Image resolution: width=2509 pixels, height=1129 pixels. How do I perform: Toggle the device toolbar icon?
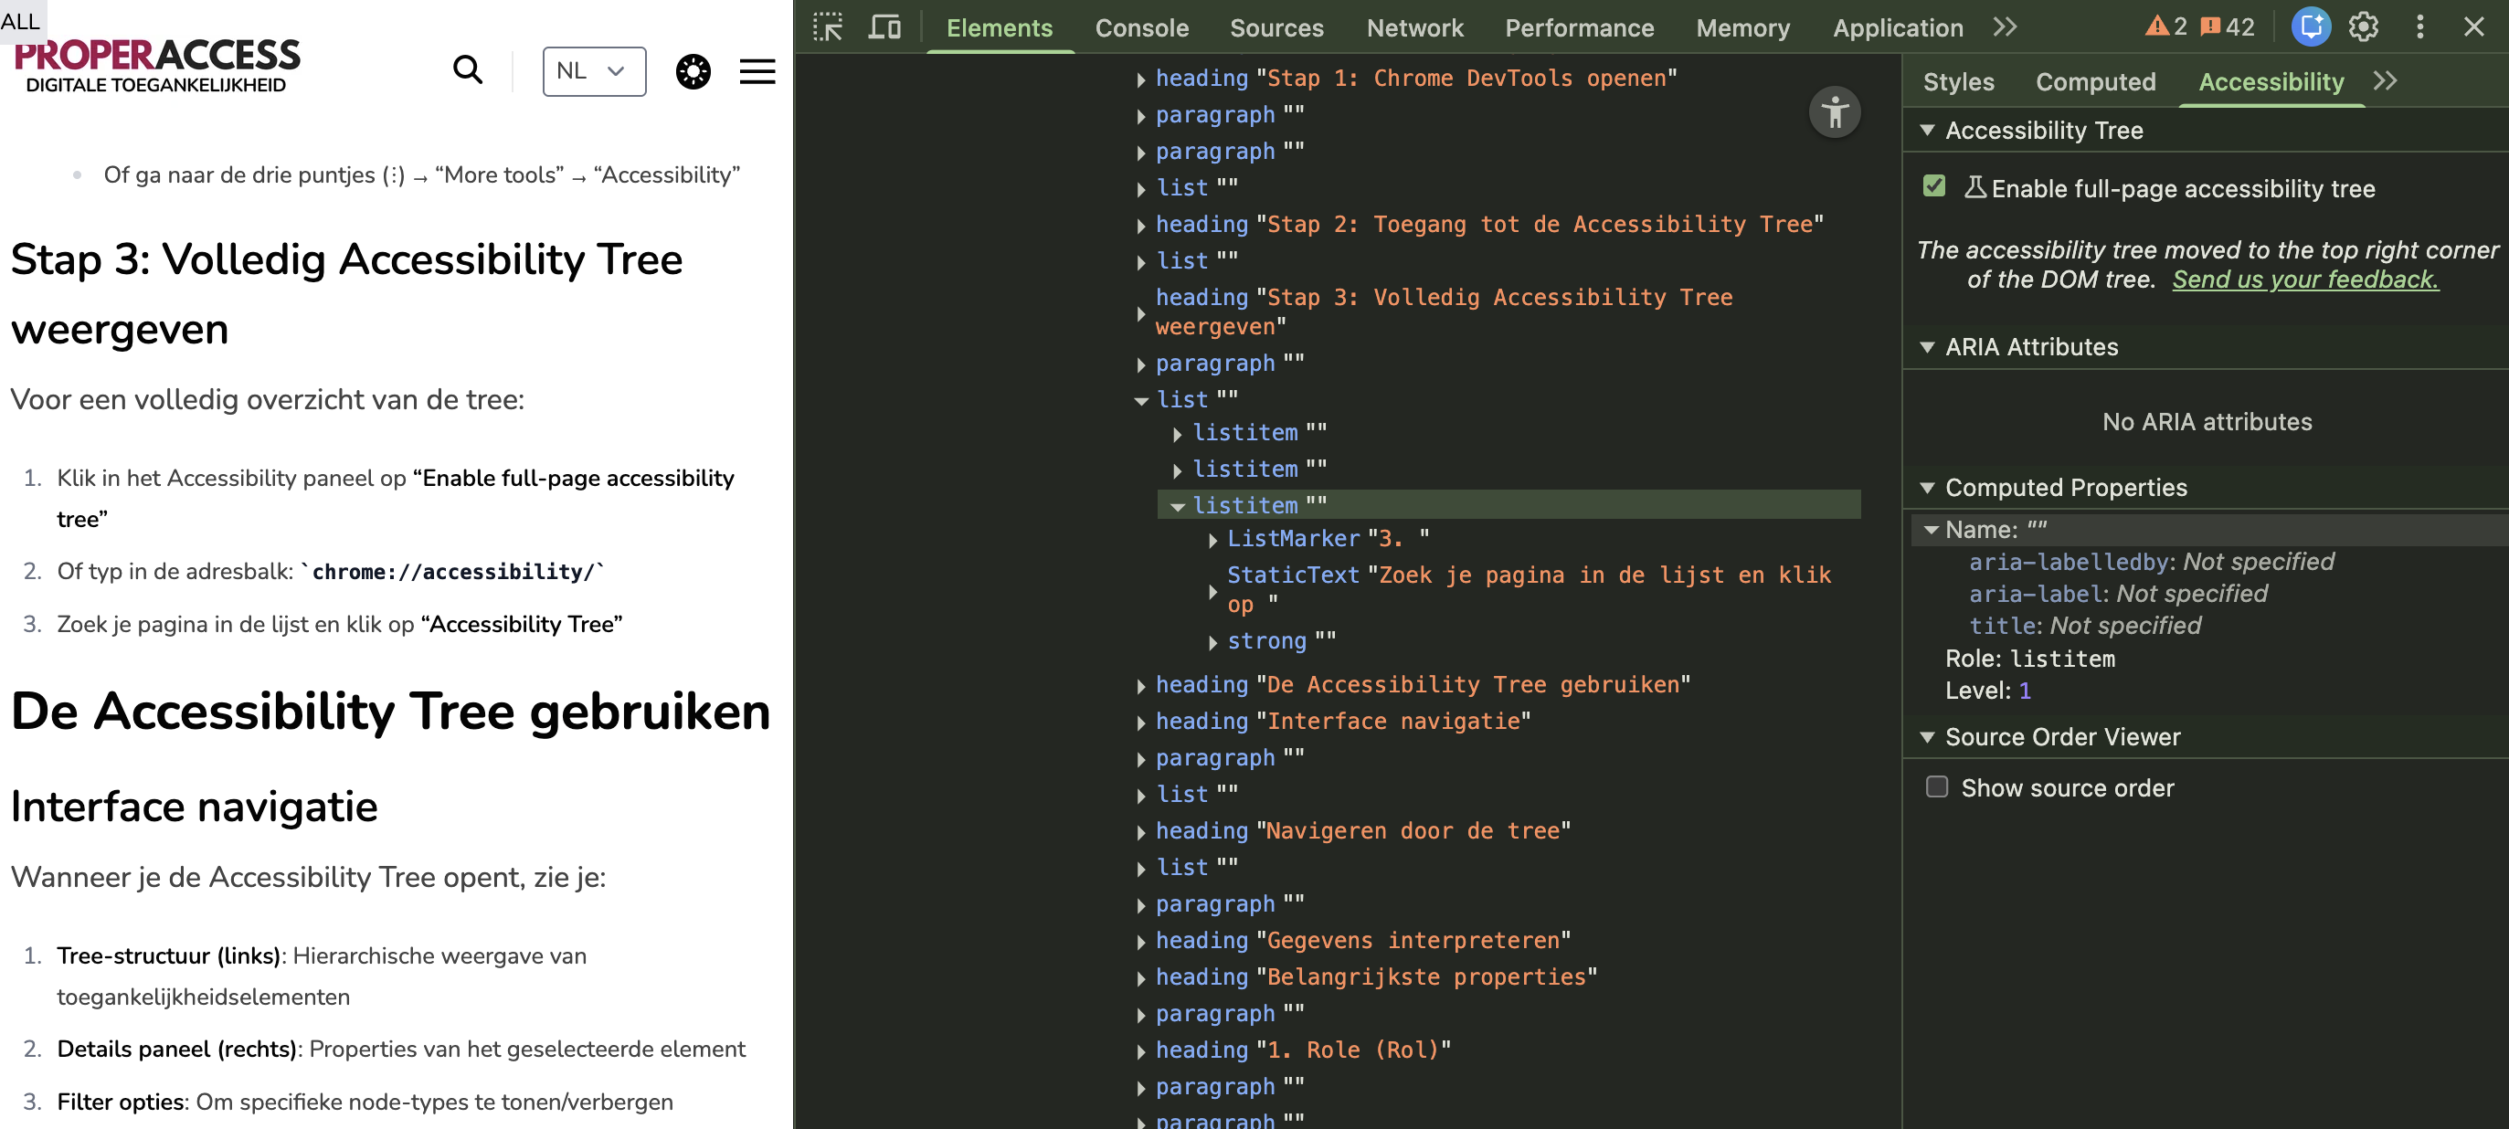click(x=884, y=27)
